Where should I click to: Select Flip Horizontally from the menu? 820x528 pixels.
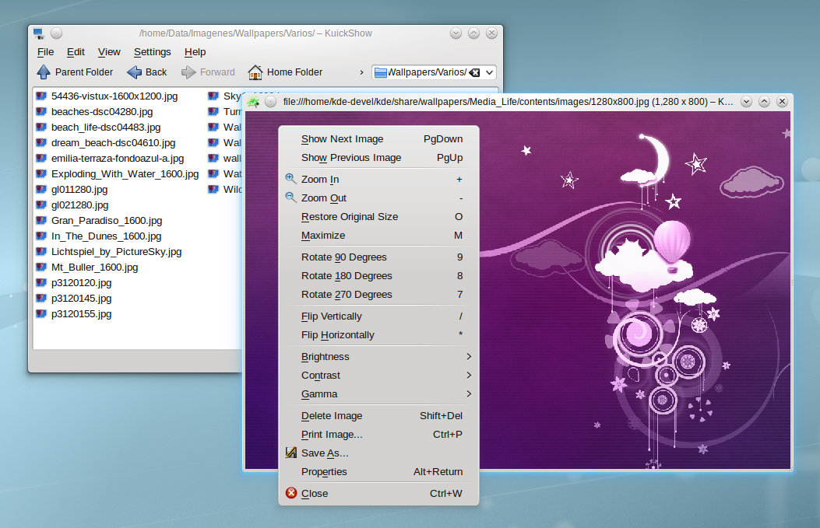coord(337,335)
